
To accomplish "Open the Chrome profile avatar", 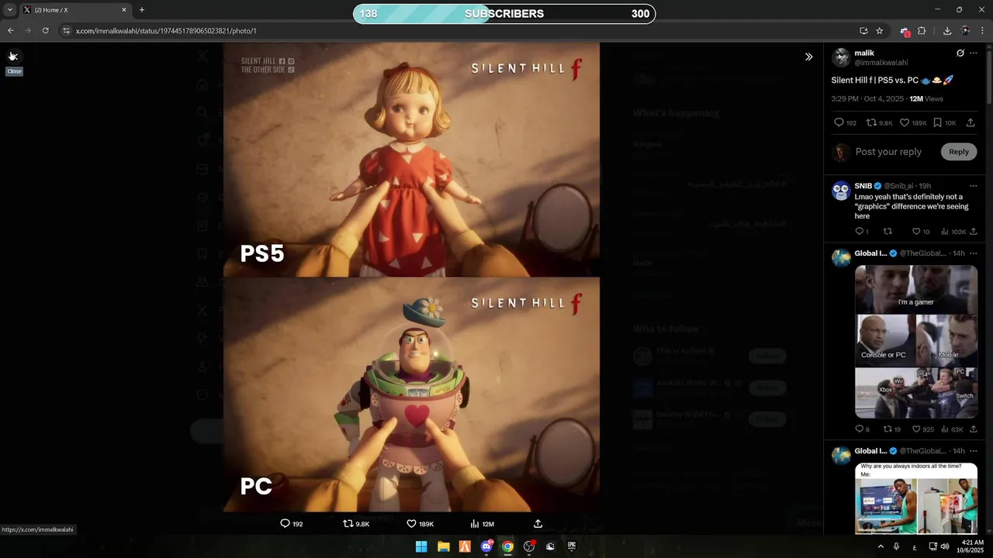I will [965, 31].
